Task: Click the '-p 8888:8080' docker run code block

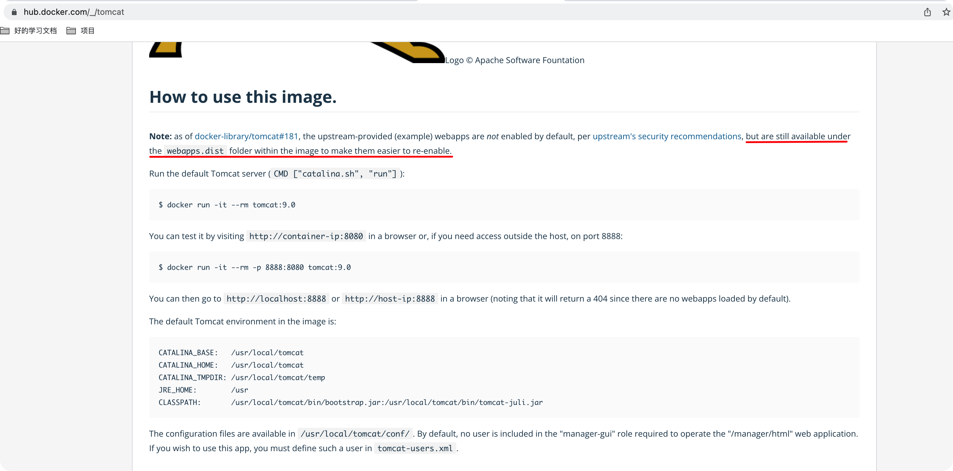Action: tap(255, 267)
